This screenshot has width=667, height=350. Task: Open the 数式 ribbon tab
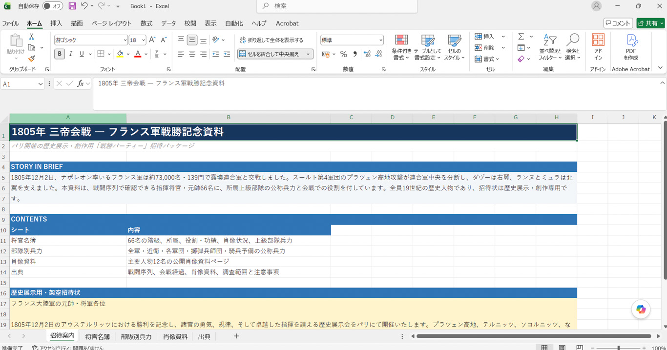pyautogui.click(x=146, y=23)
